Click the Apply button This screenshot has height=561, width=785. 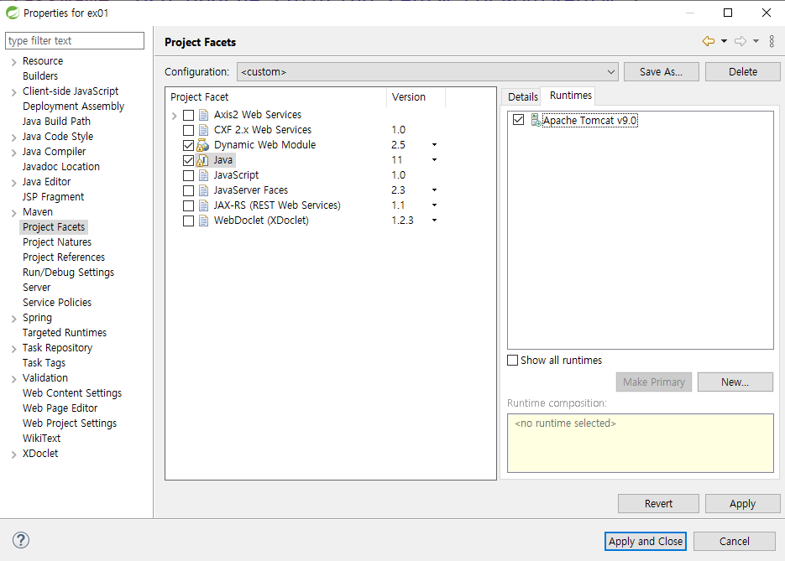pos(742,503)
